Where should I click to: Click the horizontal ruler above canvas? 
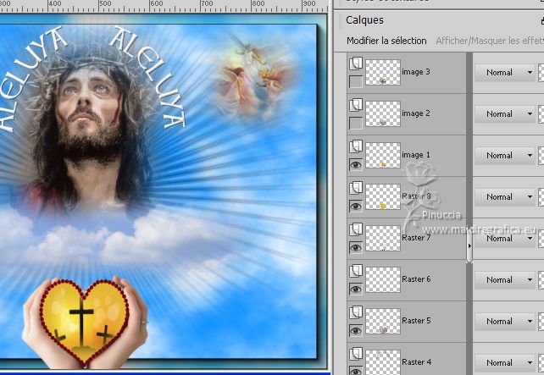point(163,6)
